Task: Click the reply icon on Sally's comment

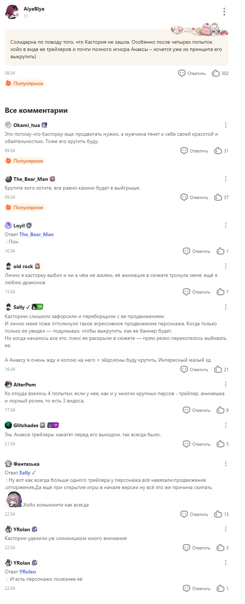Action: point(184,369)
